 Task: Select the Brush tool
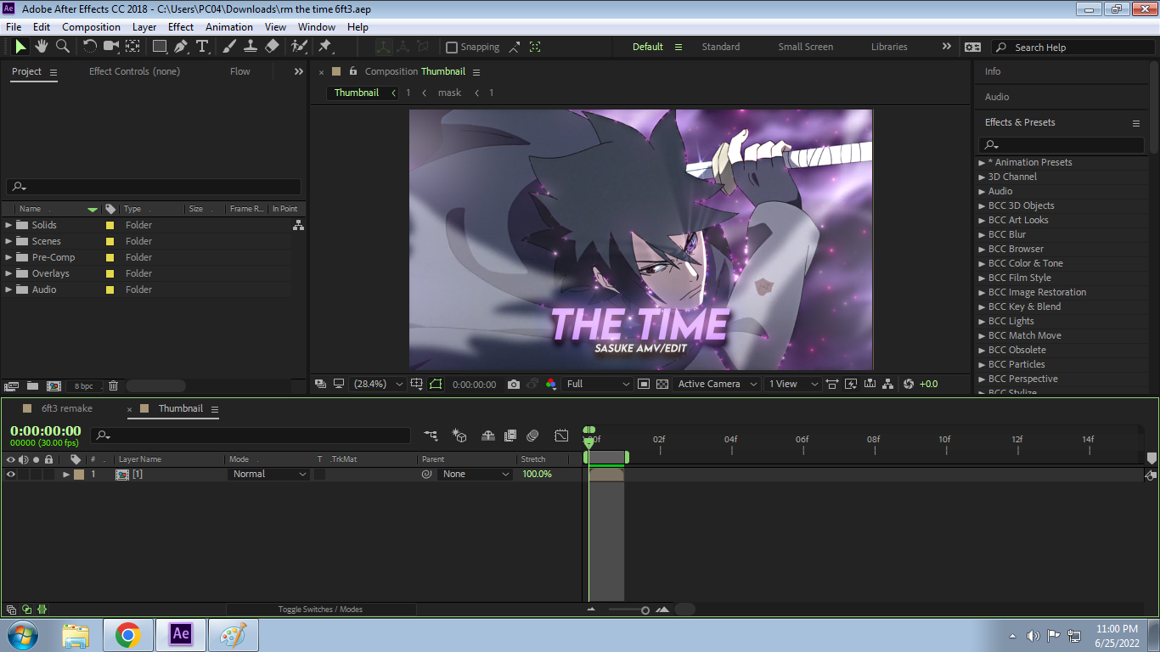[230, 47]
